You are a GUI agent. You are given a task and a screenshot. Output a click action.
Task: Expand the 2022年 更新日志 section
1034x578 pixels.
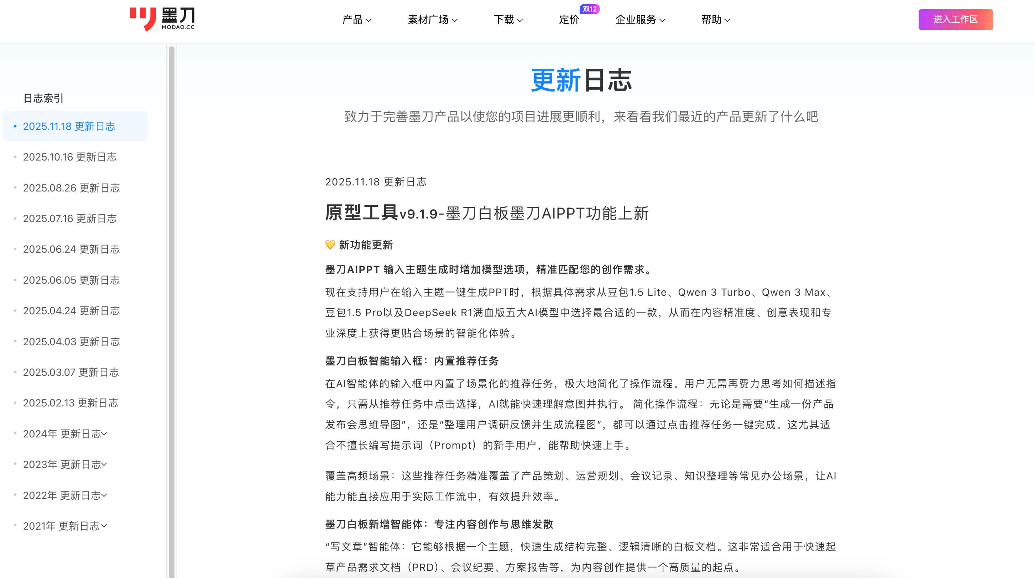coord(65,495)
